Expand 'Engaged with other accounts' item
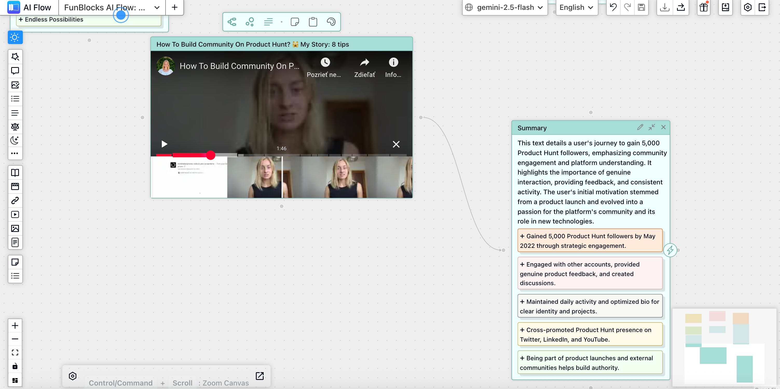Screen dimensions: 780x389 (590, 273)
